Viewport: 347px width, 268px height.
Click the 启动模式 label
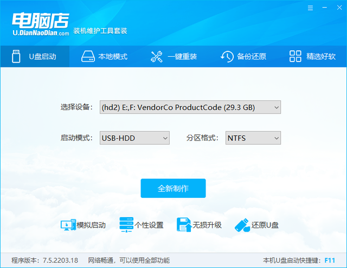[x=76, y=138]
